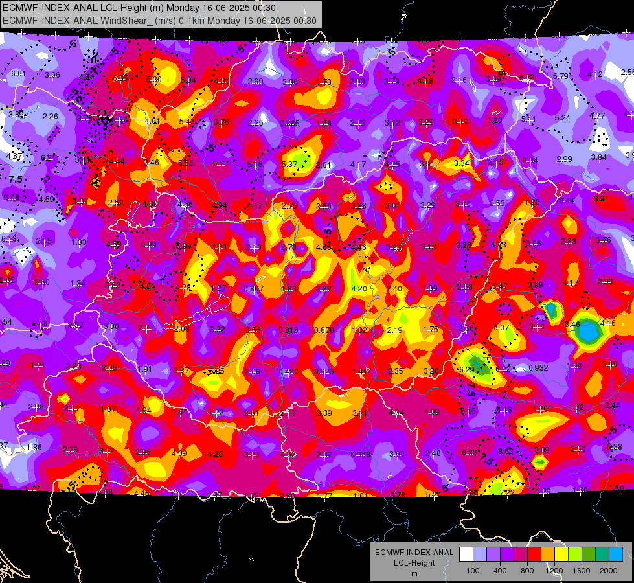Click the LCL-Height title line in header
The height and width of the screenshot is (583, 634).
click(x=139, y=8)
